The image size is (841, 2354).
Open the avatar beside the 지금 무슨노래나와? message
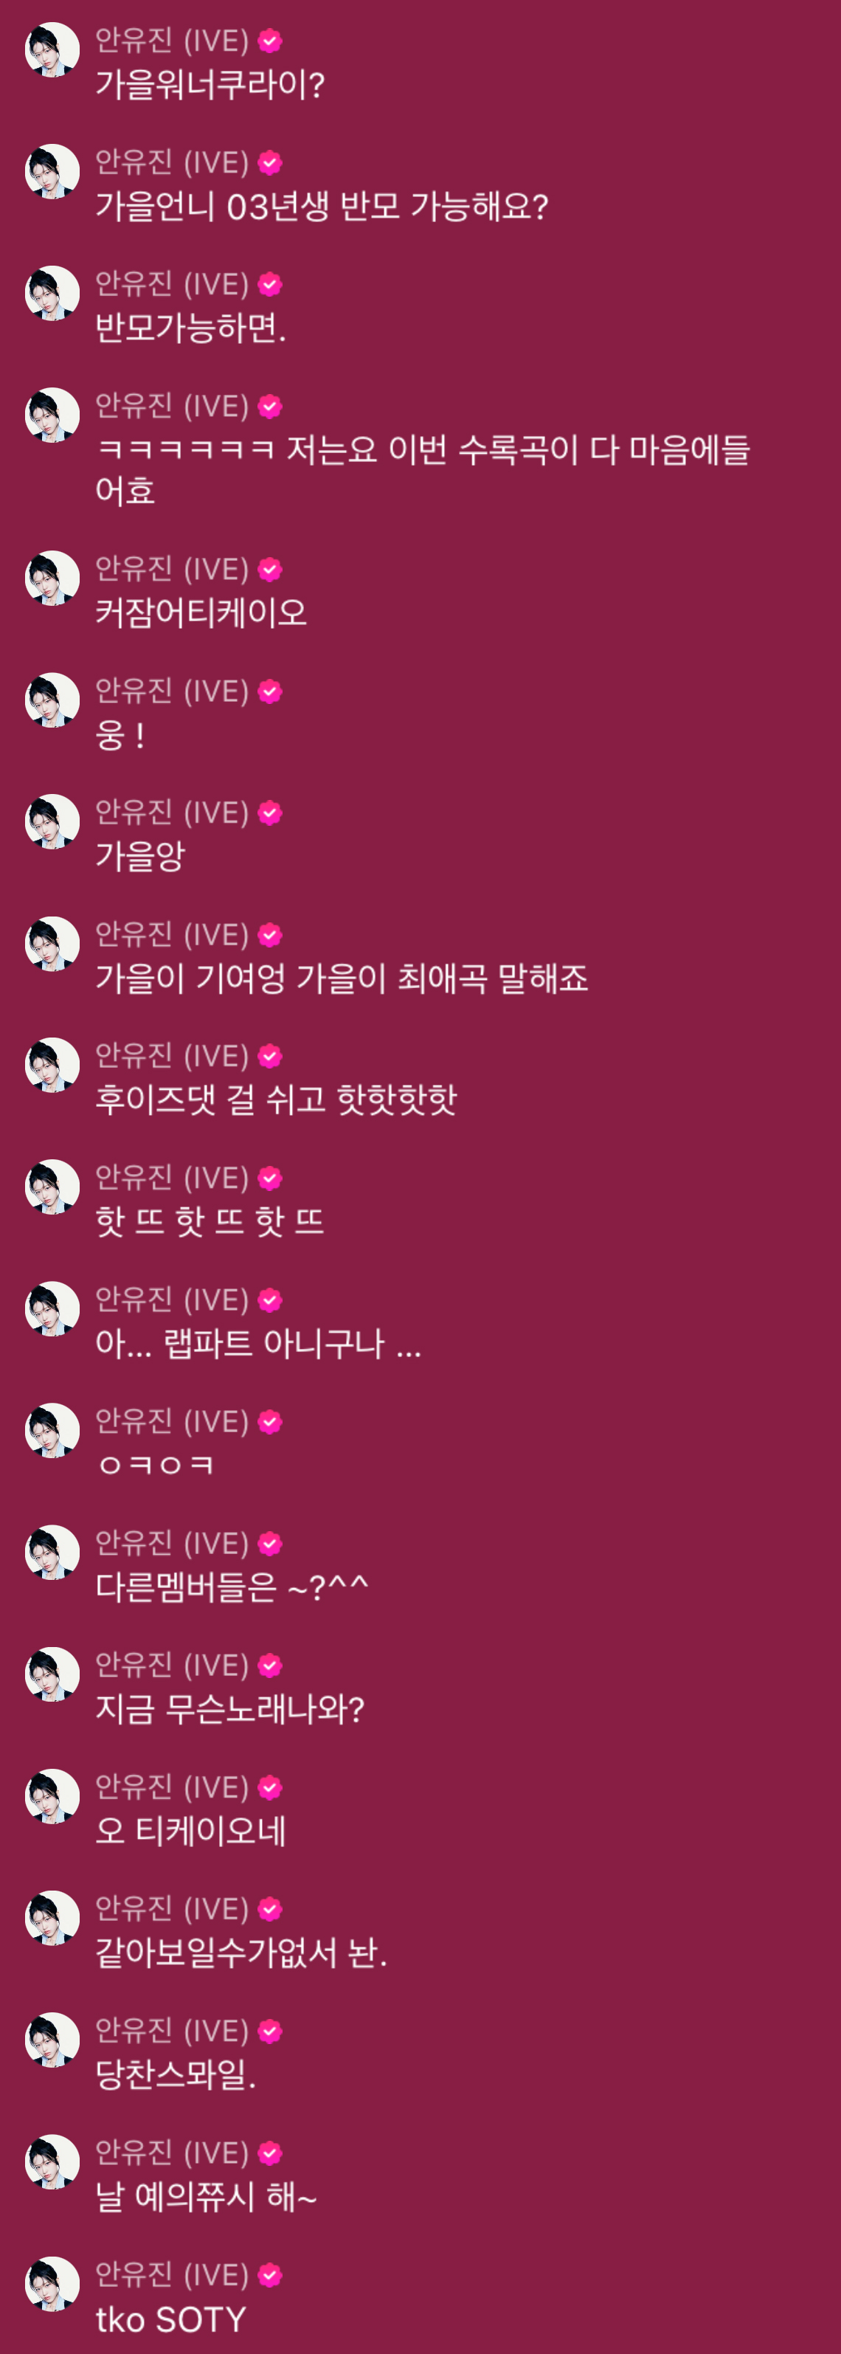[x=52, y=1674]
